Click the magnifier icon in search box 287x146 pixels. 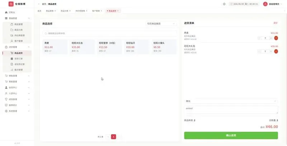pyautogui.click(x=46, y=34)
